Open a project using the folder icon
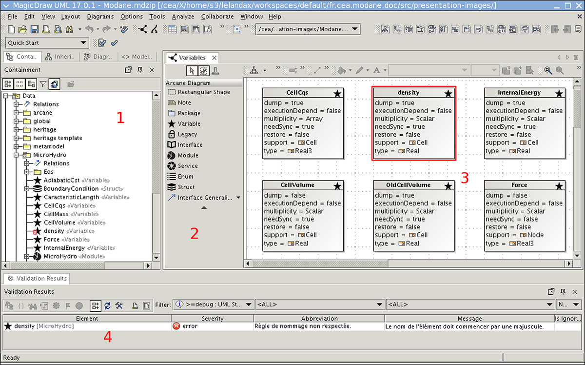This screenshot has height=365, width=585. (23, 29)
